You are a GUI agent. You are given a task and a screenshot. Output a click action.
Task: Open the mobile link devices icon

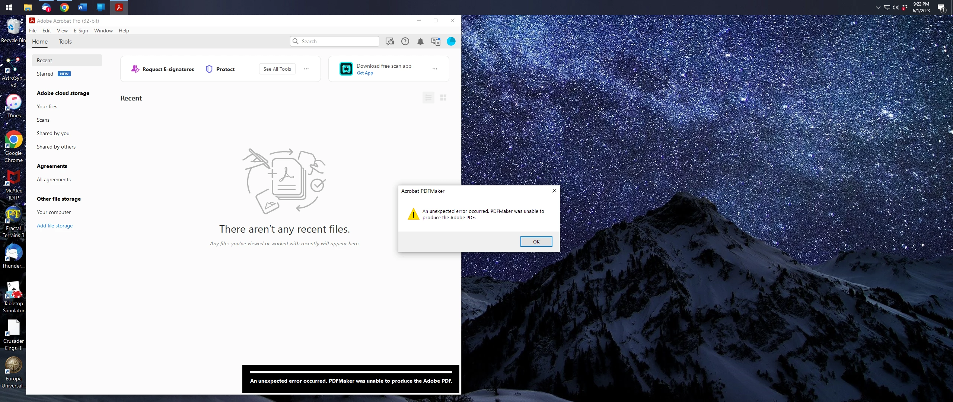click(436, 41)
